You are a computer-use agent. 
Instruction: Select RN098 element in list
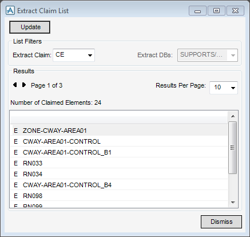(x=119, y=196)
